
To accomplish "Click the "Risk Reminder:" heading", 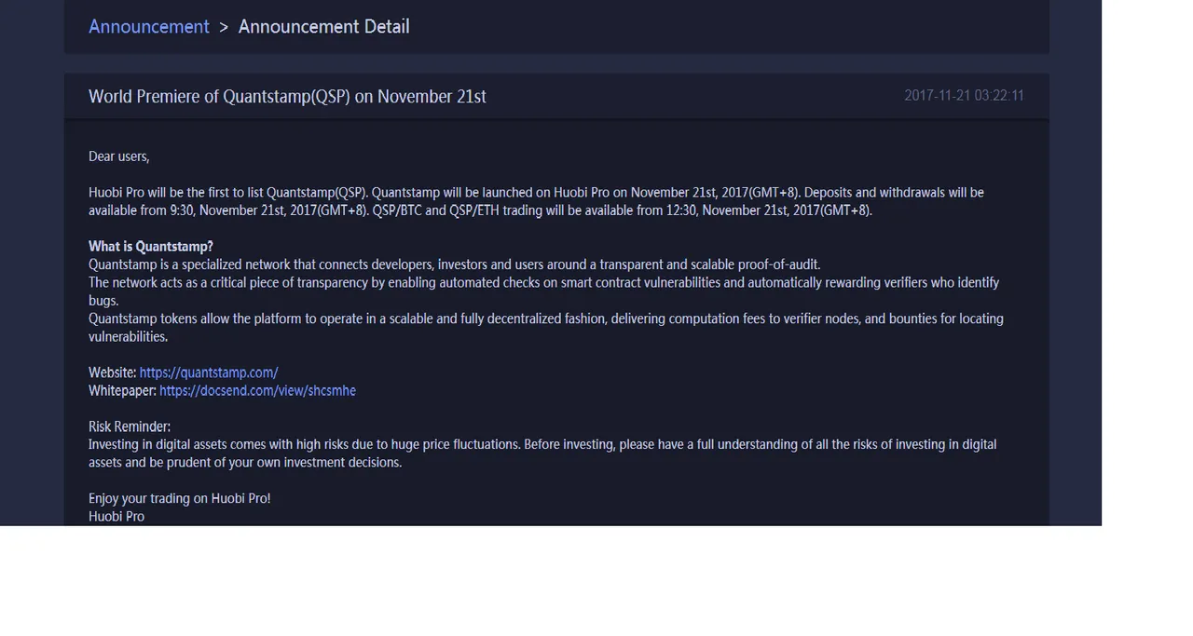I will [130, 426].
